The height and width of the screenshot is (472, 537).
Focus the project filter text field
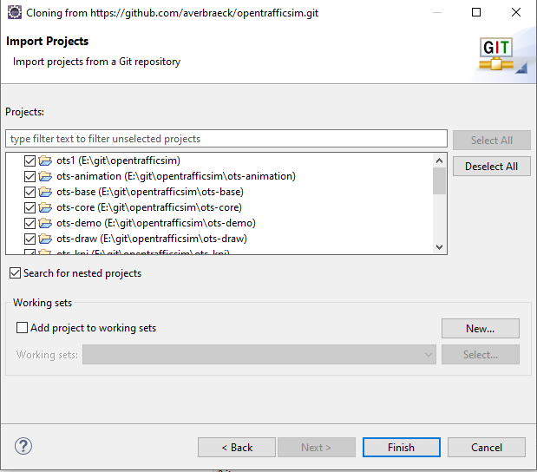tap(226, 139)
